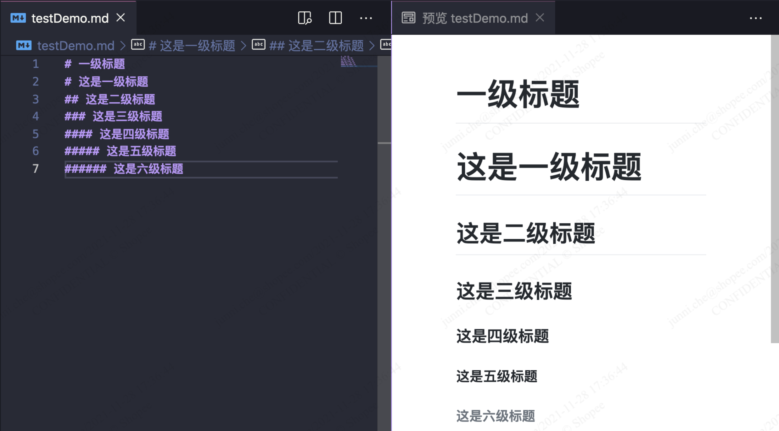Click Markdown file icon in testDemo.md tab

click(x=18, y=18)
